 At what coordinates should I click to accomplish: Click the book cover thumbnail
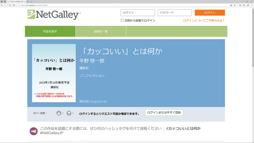54,73
